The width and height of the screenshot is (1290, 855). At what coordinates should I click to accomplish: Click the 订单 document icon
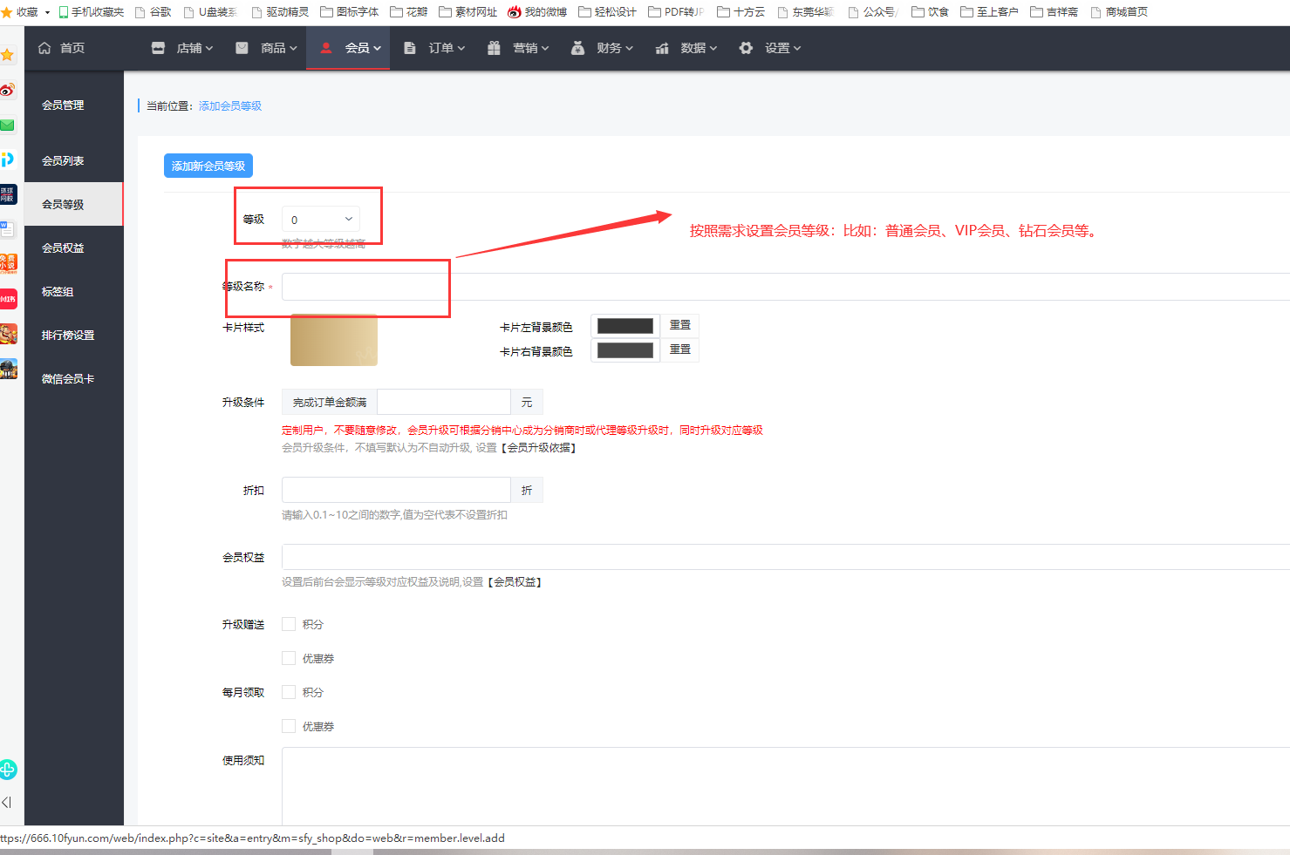409,48
